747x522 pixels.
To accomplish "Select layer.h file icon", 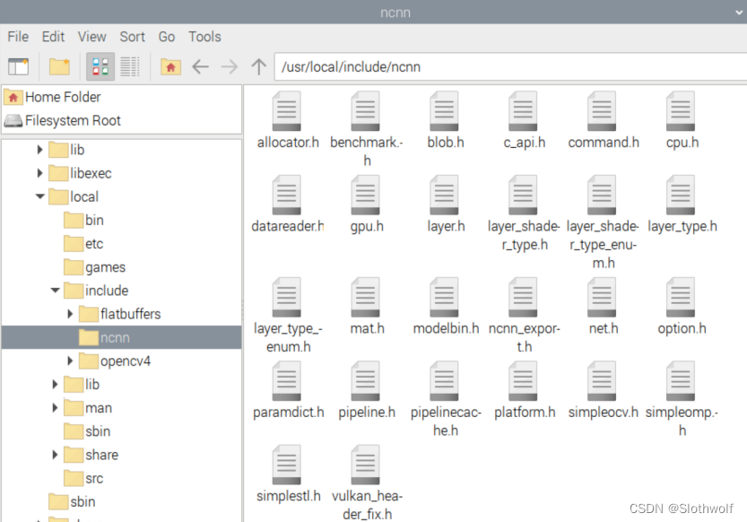I will click(x=444, y=195).
